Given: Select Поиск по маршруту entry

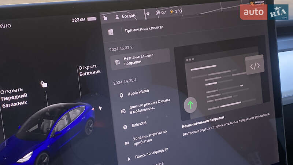Looking at the screenshot, I should tap(152, 152).
